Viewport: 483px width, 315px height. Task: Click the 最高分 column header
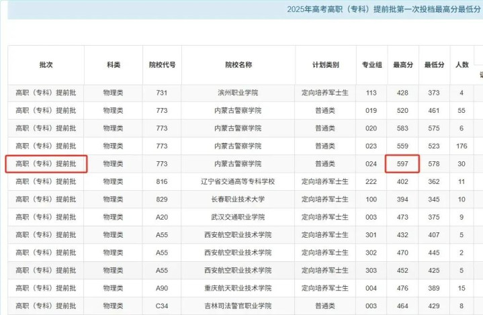click(x=403, y=65)
